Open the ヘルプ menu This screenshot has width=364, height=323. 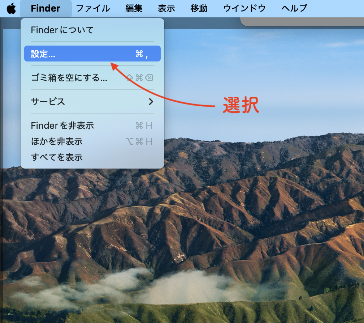[x=294, y=9]
